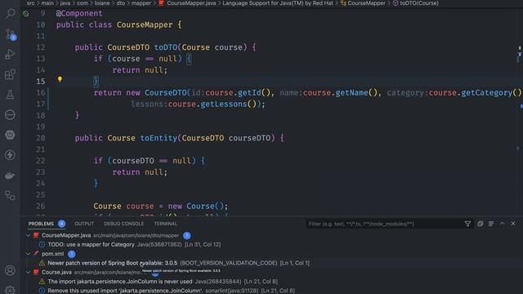Open the Spring Boot Dashboard power icon
This screenshot has height=294, width=523.
coord(10,135)
